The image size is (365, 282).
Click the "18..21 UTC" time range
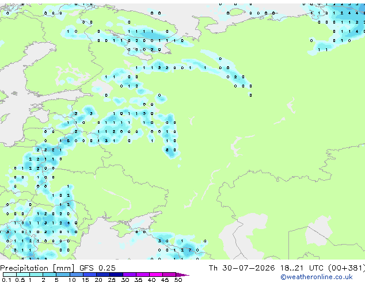point(302,268)
